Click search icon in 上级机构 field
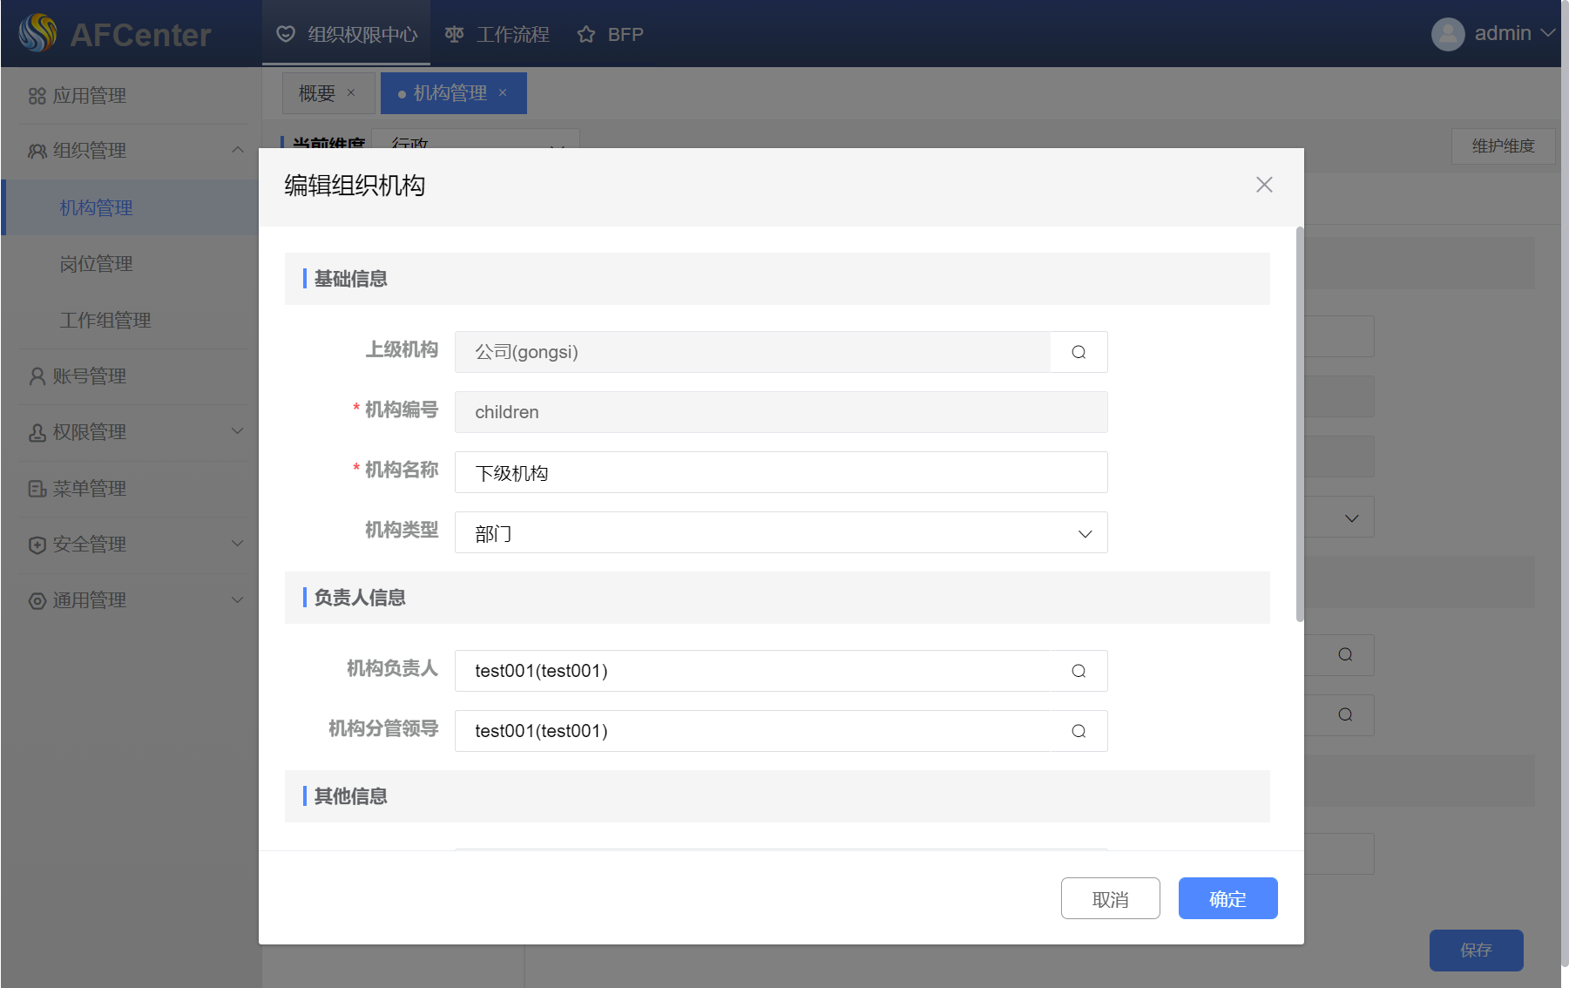 (x=1079, y=352)
